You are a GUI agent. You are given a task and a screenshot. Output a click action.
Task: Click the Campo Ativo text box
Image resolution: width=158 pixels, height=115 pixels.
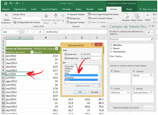point(27,18)
